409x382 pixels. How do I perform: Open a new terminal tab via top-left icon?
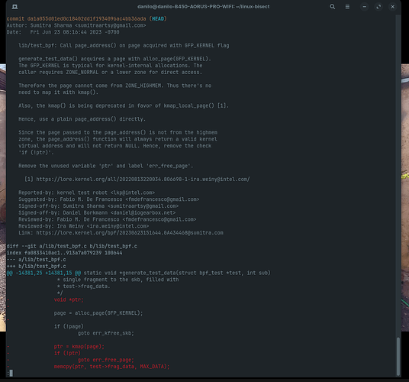(x=14, y=7)
